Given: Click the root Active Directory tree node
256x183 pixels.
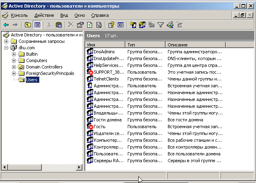Looking at the screenshot, I should pos(47,35).
